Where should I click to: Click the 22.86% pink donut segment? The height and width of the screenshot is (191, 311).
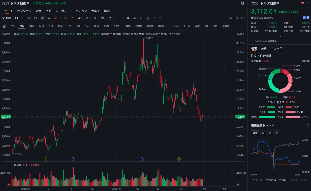point(286,89)
